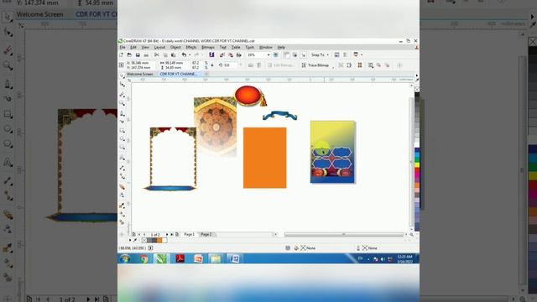Click the Windows Start button

pyautogui.click(x=125, y=259)
